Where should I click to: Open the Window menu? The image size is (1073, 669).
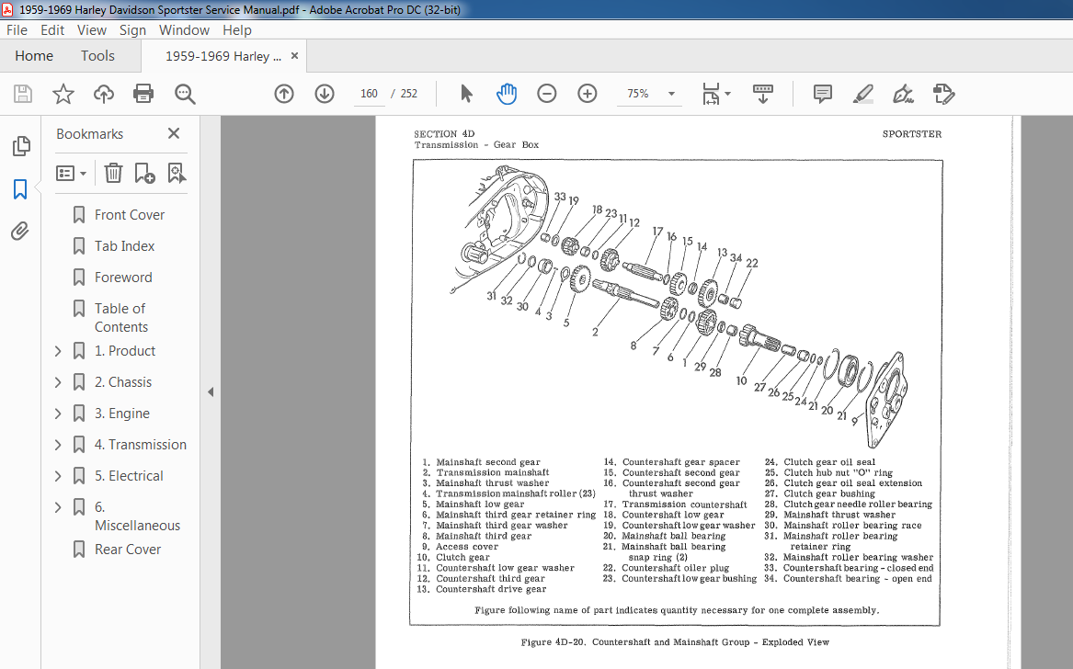tap(184, 30)
